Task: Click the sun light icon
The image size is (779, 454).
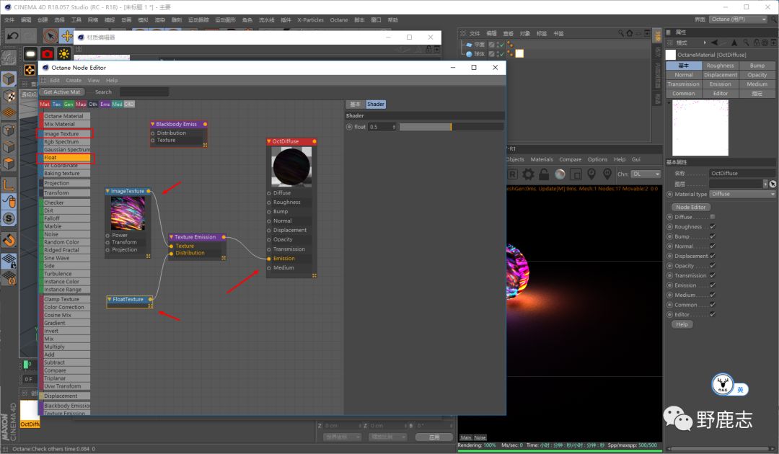Action: [x=65, y=54]
